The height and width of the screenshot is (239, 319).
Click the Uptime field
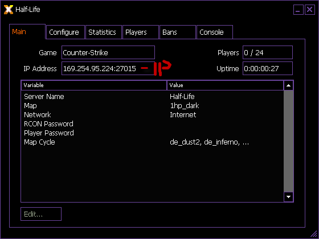[268, 68]
